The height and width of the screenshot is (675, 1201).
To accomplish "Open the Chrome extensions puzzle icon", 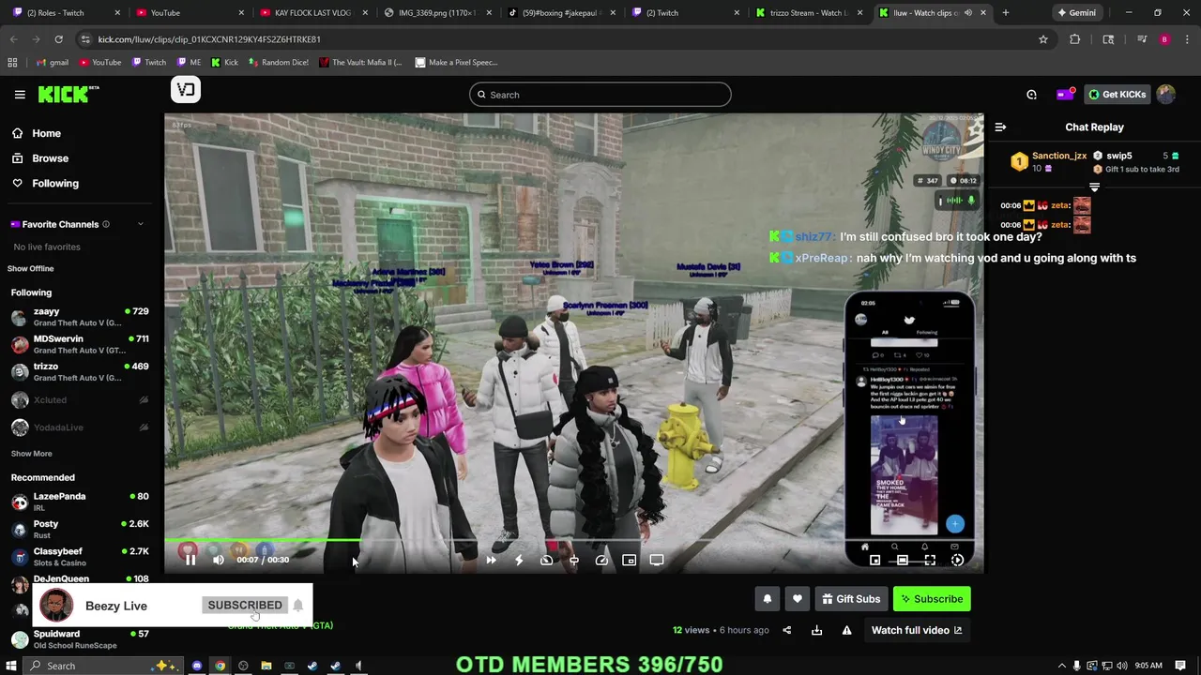I will pos(1075,39).
